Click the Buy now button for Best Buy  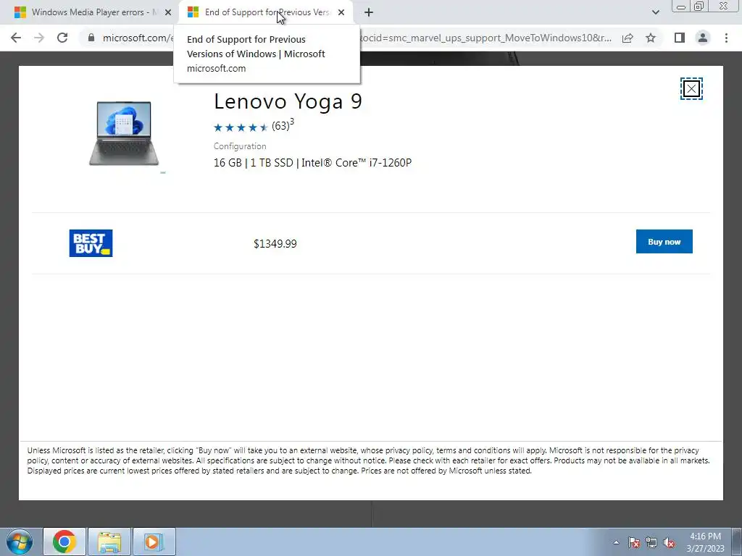(664, 242)
